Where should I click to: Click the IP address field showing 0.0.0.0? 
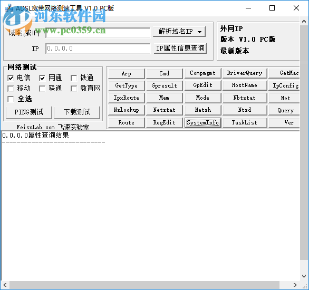98,49
